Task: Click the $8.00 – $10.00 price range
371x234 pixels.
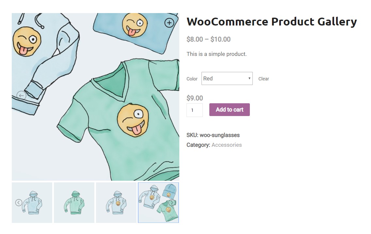Action: point(208,39)
